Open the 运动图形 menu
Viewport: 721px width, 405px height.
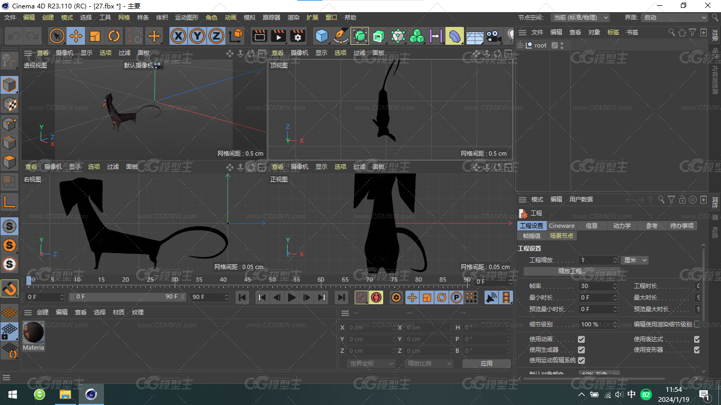(x=187, y=17)
